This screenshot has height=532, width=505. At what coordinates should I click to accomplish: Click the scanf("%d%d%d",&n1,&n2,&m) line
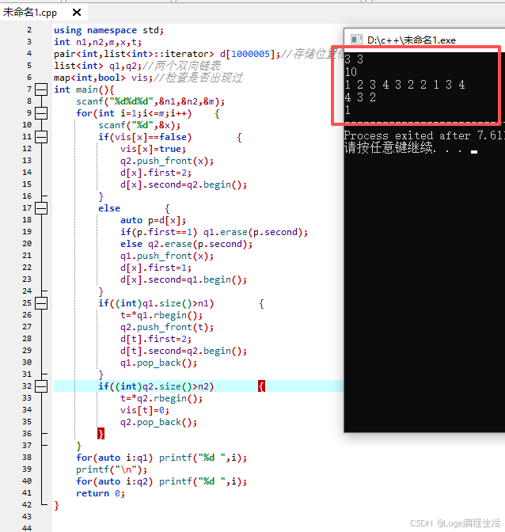tap(150, 101)
